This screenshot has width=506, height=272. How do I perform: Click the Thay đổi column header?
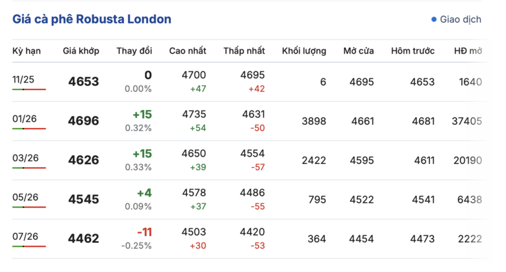(134, 51)
